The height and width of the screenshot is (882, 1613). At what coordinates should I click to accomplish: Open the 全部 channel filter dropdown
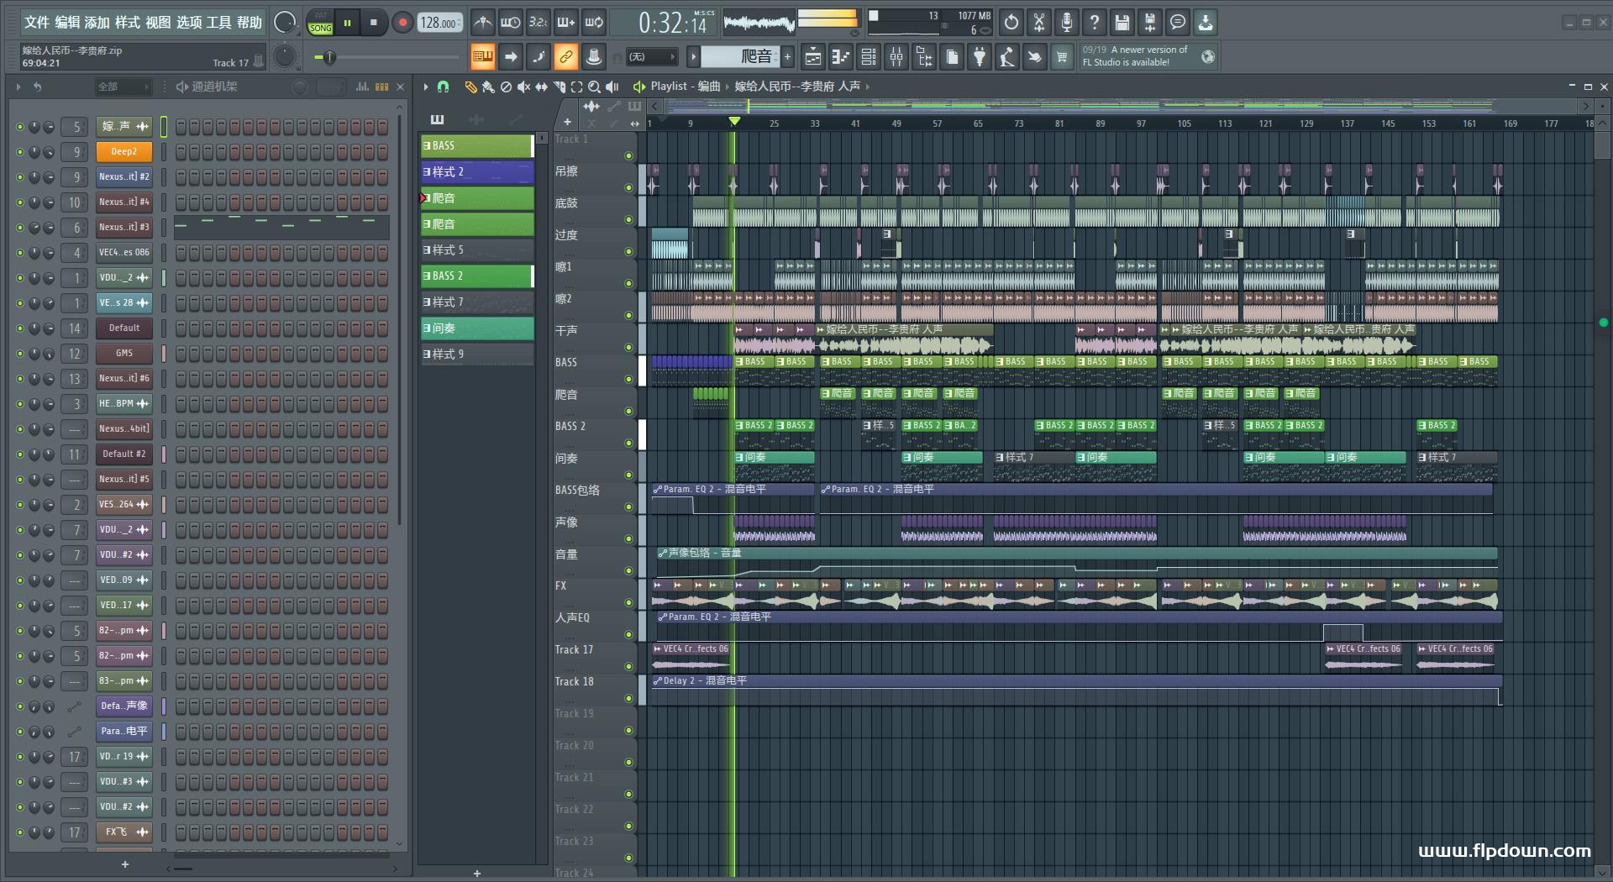(123, 87)
